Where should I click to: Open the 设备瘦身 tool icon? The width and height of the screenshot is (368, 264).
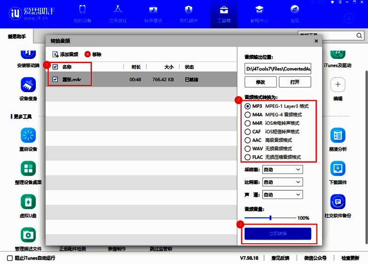[x=28, y=85]
